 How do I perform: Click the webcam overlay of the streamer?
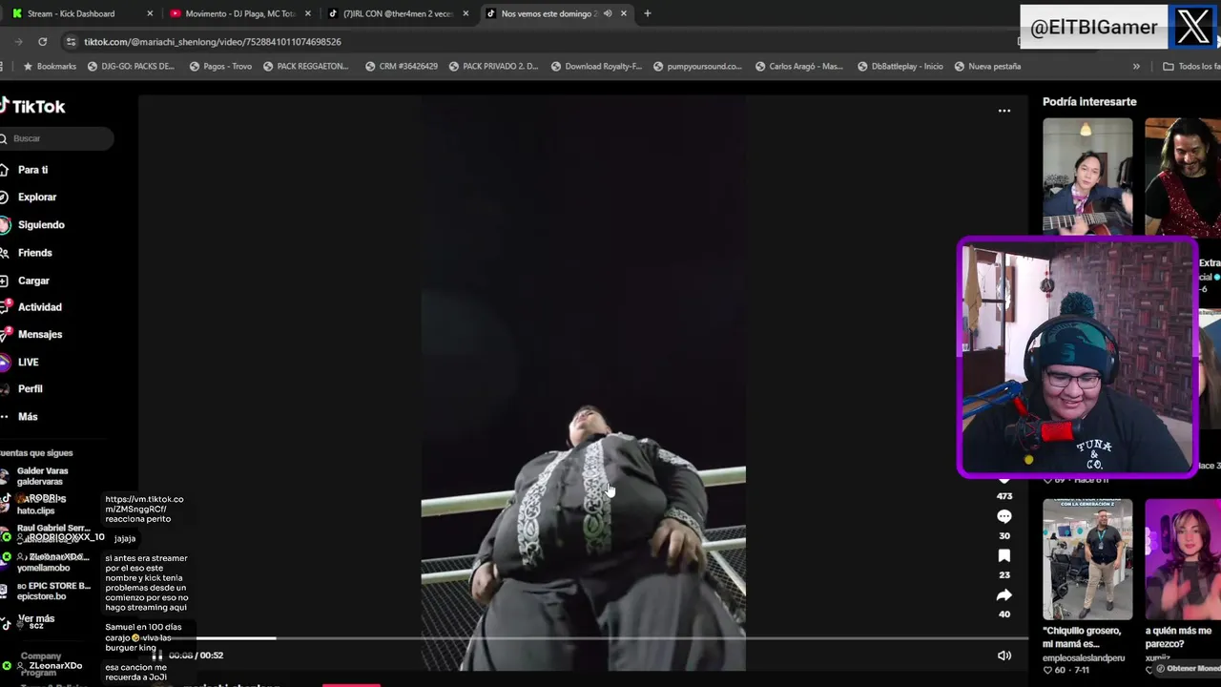[1078, 358]
